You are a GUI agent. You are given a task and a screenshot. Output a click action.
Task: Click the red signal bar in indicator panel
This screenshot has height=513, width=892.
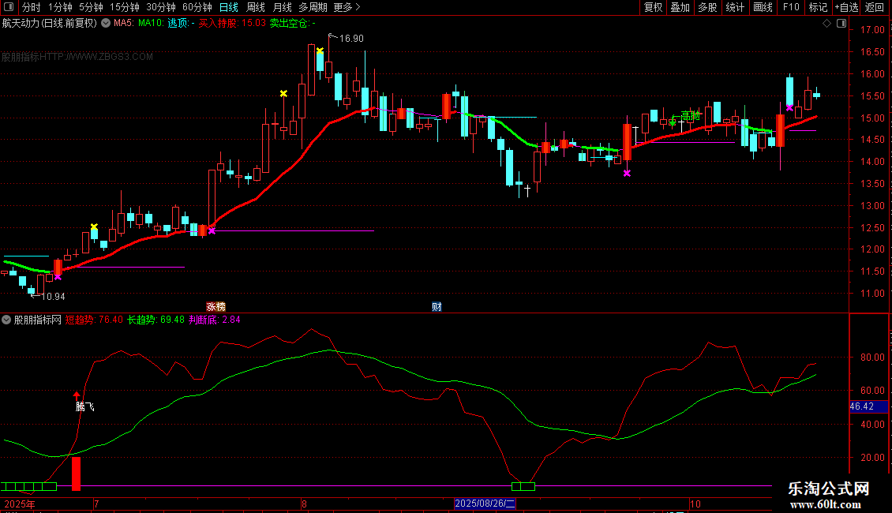pos(76,474)
